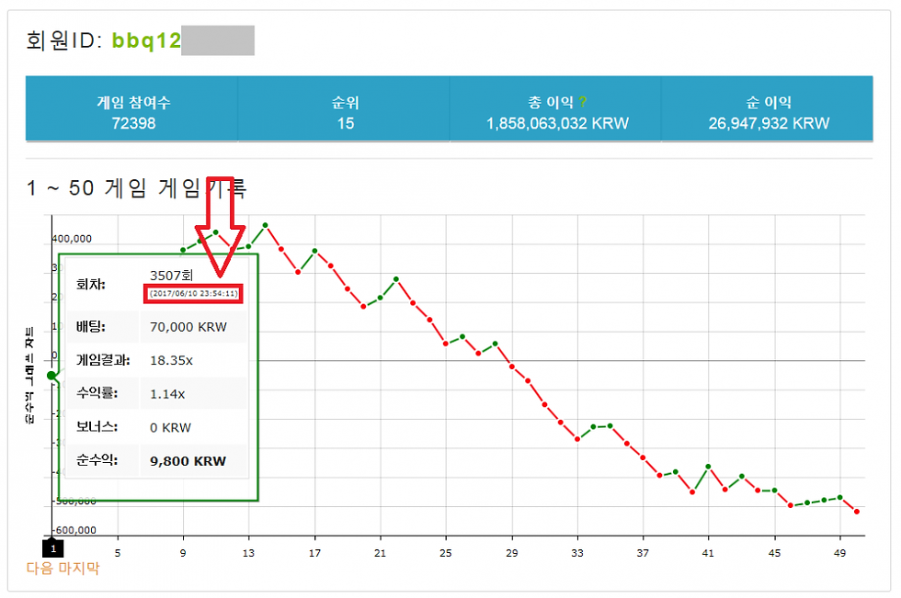The width and height of the screenshot is (901, 598).
Task: Jump to the 마지막 (last) page link
Action: (x=77, y=569)
